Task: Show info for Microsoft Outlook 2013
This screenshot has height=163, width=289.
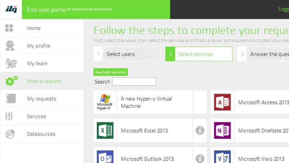Action: [x=200, y=159]
